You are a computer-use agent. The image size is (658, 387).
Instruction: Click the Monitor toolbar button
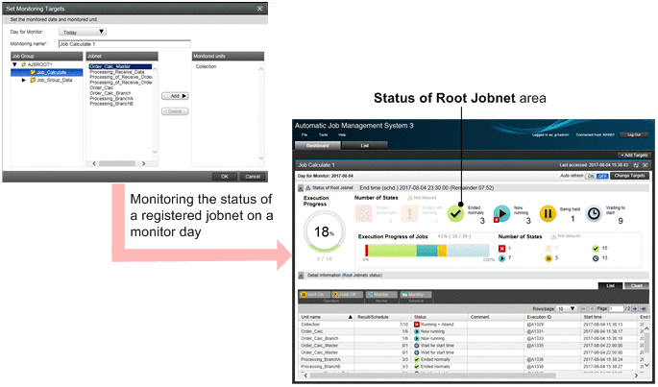click(381, 295)
